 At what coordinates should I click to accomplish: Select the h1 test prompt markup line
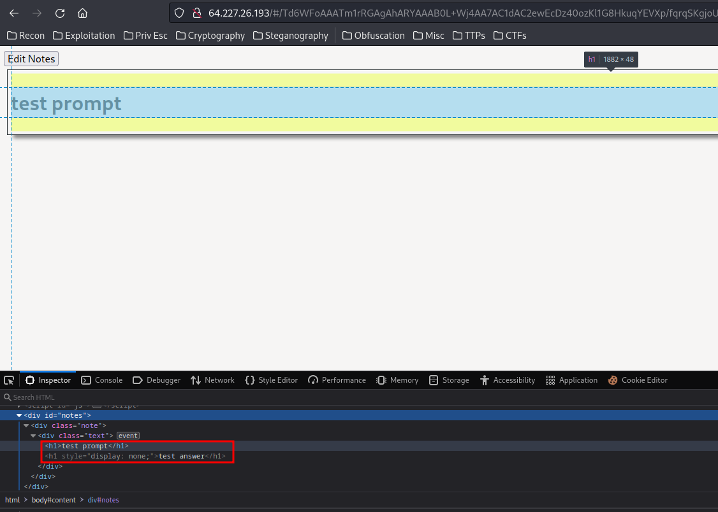click(x=87, y=446)
